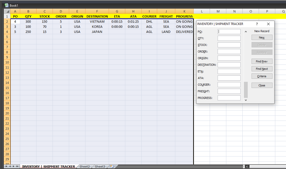Click Find Prev to view previous record
The width and height of the screenshot is (286, 169).
tap(262, 61)
